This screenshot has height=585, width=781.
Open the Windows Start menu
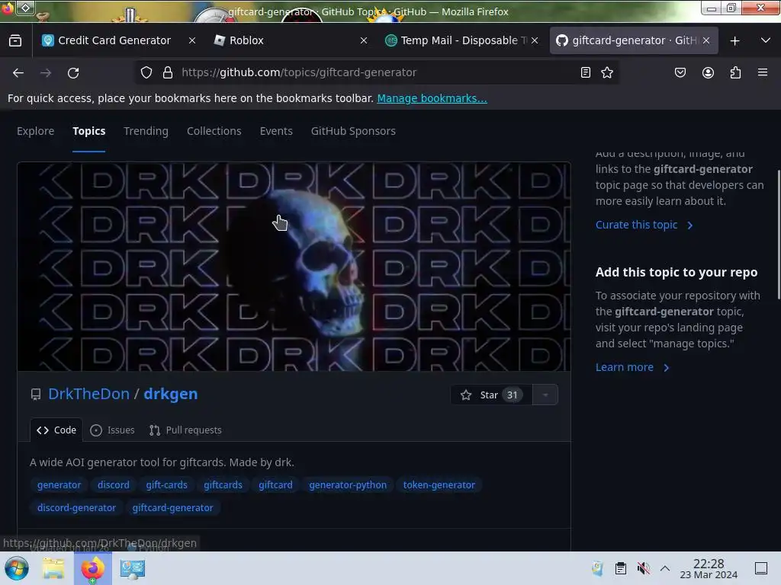coord(17,568)
